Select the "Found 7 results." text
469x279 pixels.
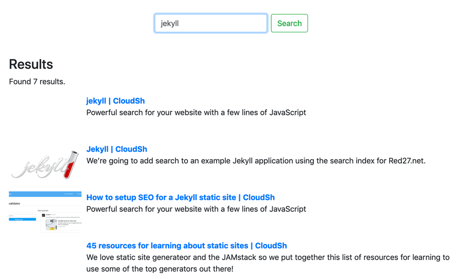pos(37,82)
